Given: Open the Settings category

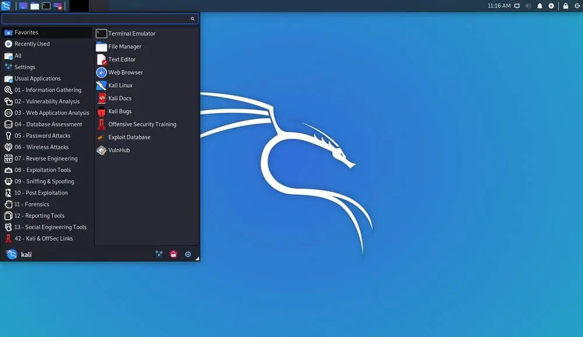Looking at the screenshot, I should pyautogui.click(x=47, y=67).
